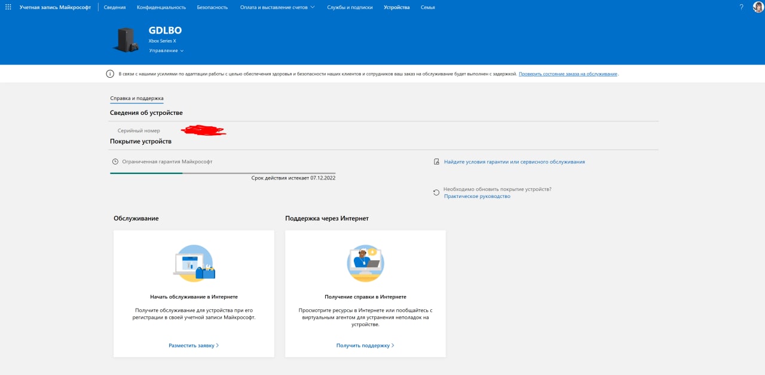This screenshot has height=375, width=765.
Task: Click the GDLBO device name
Action: pyautogui.click(x=165, y=30)
